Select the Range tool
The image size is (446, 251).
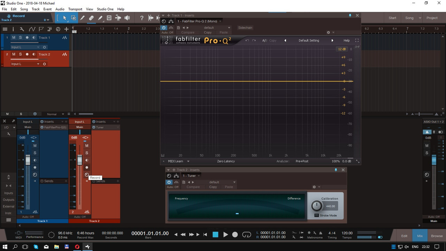(x=74, y=18)
